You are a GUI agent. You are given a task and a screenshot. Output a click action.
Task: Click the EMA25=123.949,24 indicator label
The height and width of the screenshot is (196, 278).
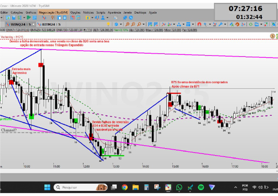43,30
